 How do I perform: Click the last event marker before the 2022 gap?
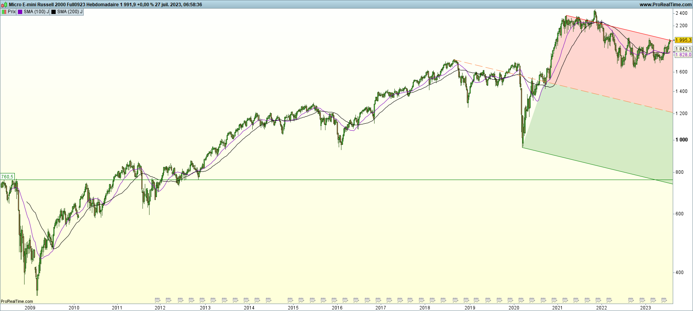pyautogui.click(x=609, y=300)
